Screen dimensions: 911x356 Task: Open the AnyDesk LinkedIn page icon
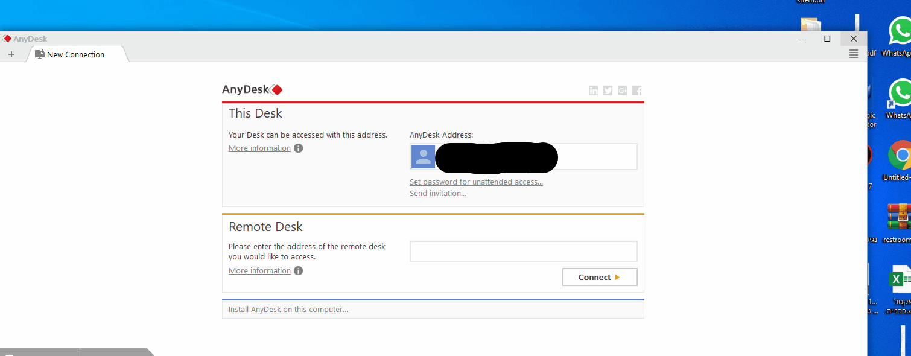click(594, 91)
